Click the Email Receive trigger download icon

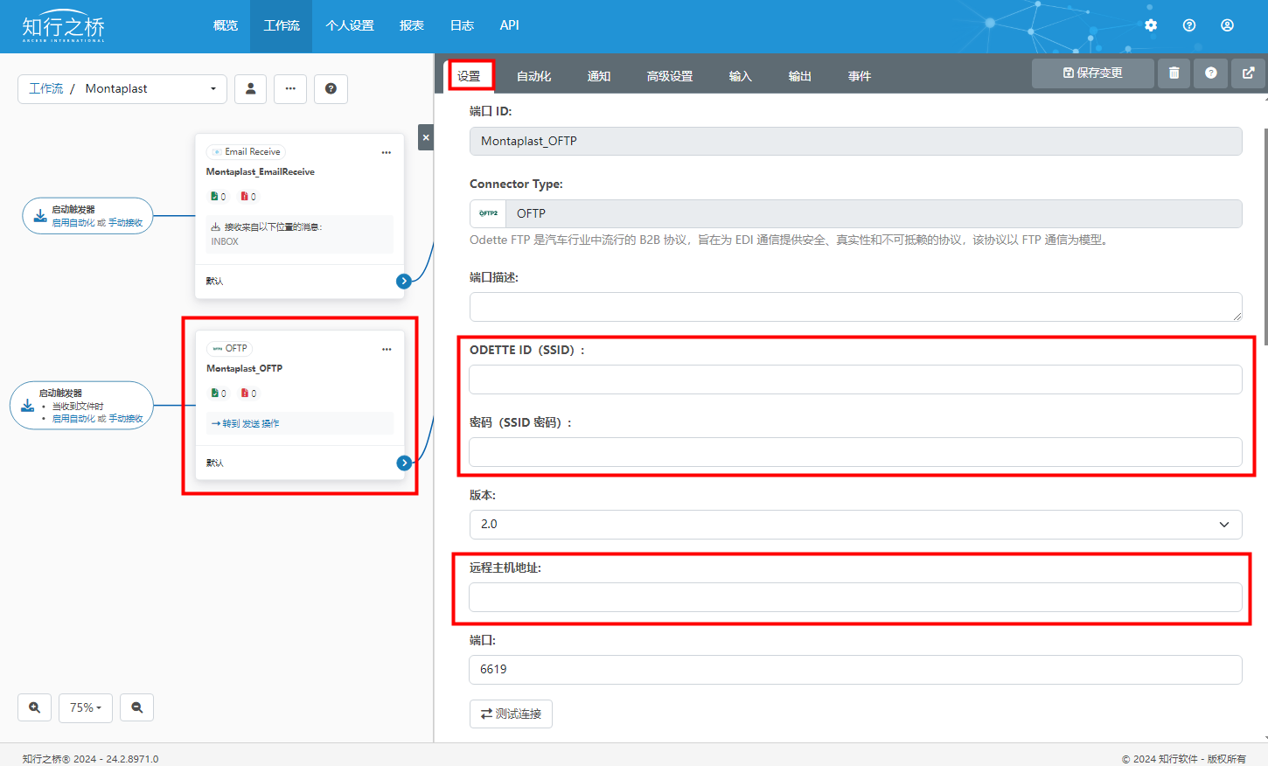tap(40, 215)
